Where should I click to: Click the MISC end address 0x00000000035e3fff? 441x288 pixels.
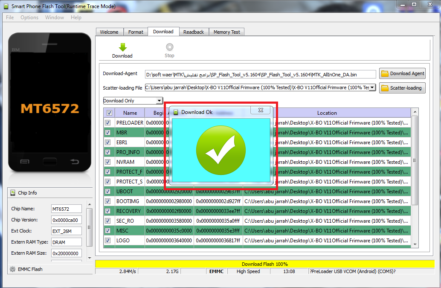[x=218, y=231]
